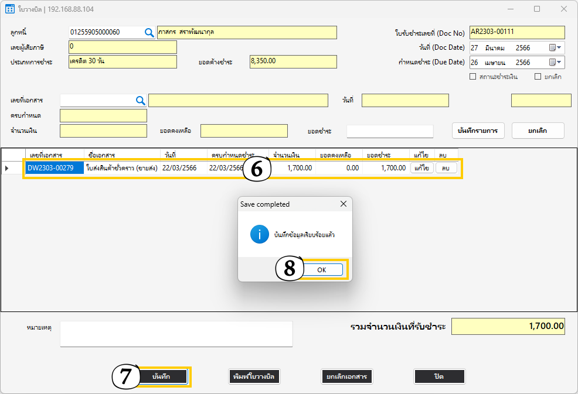
Task: Click the app icon in title bar
Action: [x=10, y=9]
